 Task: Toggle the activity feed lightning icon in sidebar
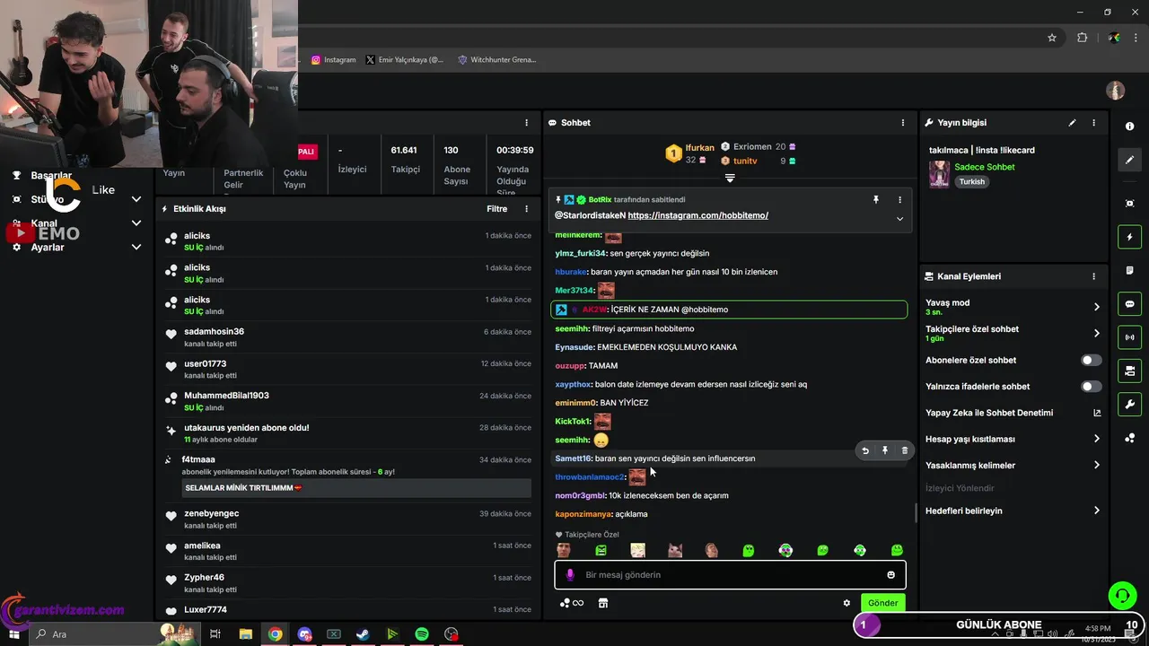click(1129, 237)
